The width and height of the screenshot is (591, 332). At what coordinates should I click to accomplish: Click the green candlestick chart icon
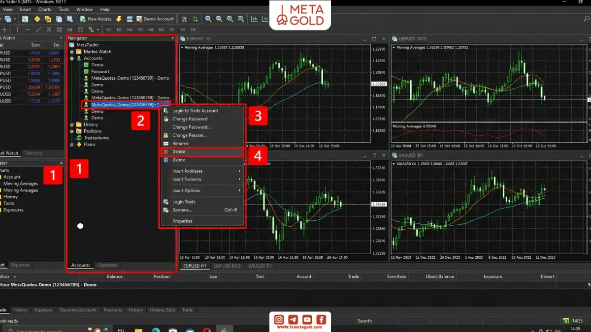[196, 19]
